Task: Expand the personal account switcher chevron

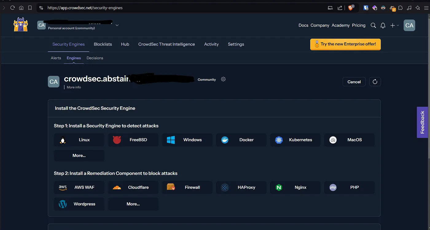Action: point(117,25)
